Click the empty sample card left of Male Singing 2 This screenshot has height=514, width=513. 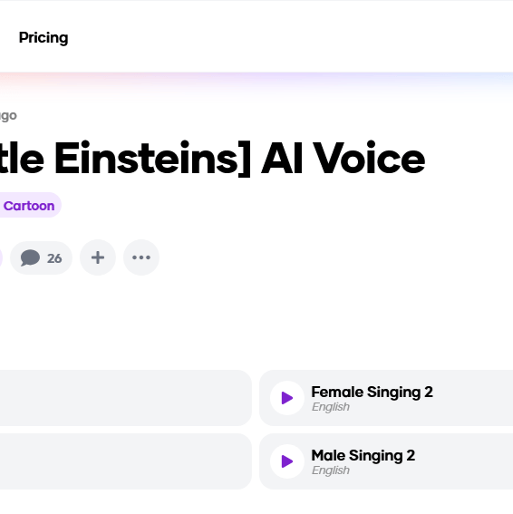[126, 461]
